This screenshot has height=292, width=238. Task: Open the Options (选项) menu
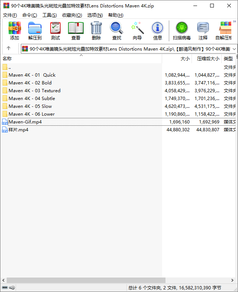tap(95, 15)
